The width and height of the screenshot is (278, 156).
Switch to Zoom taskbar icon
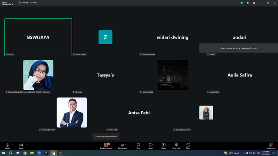coord(39,153)
